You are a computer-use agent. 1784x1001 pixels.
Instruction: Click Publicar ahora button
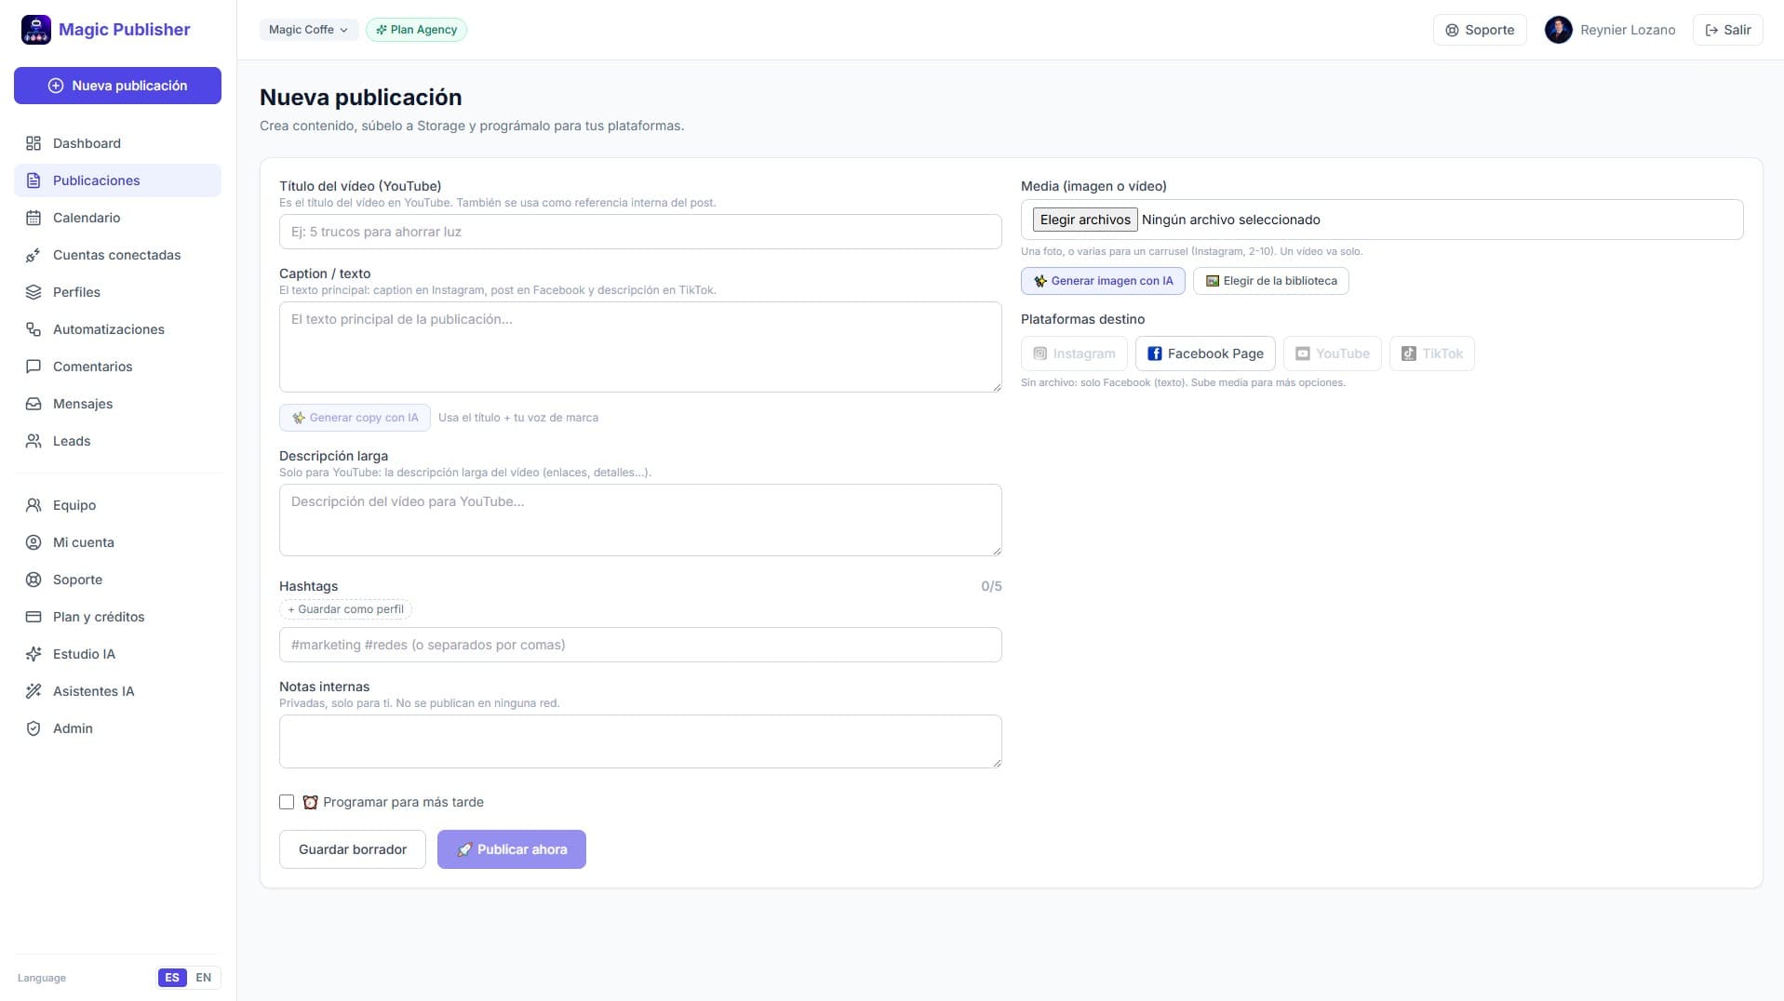[x=512, y=849]
